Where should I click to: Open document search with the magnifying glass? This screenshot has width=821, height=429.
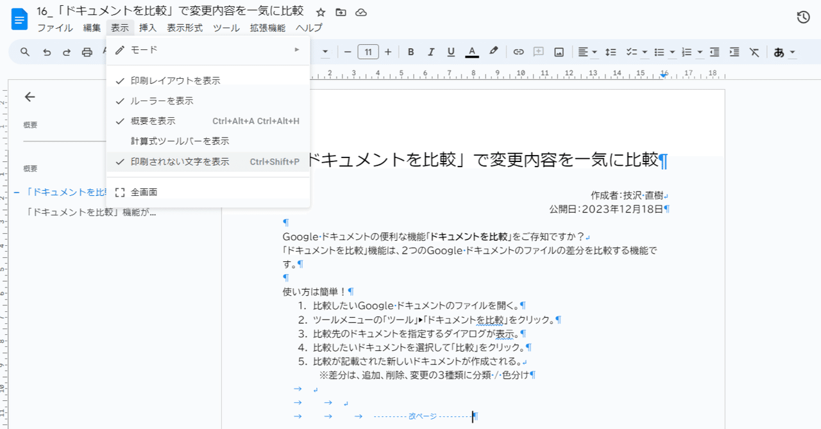coord(24,51)
